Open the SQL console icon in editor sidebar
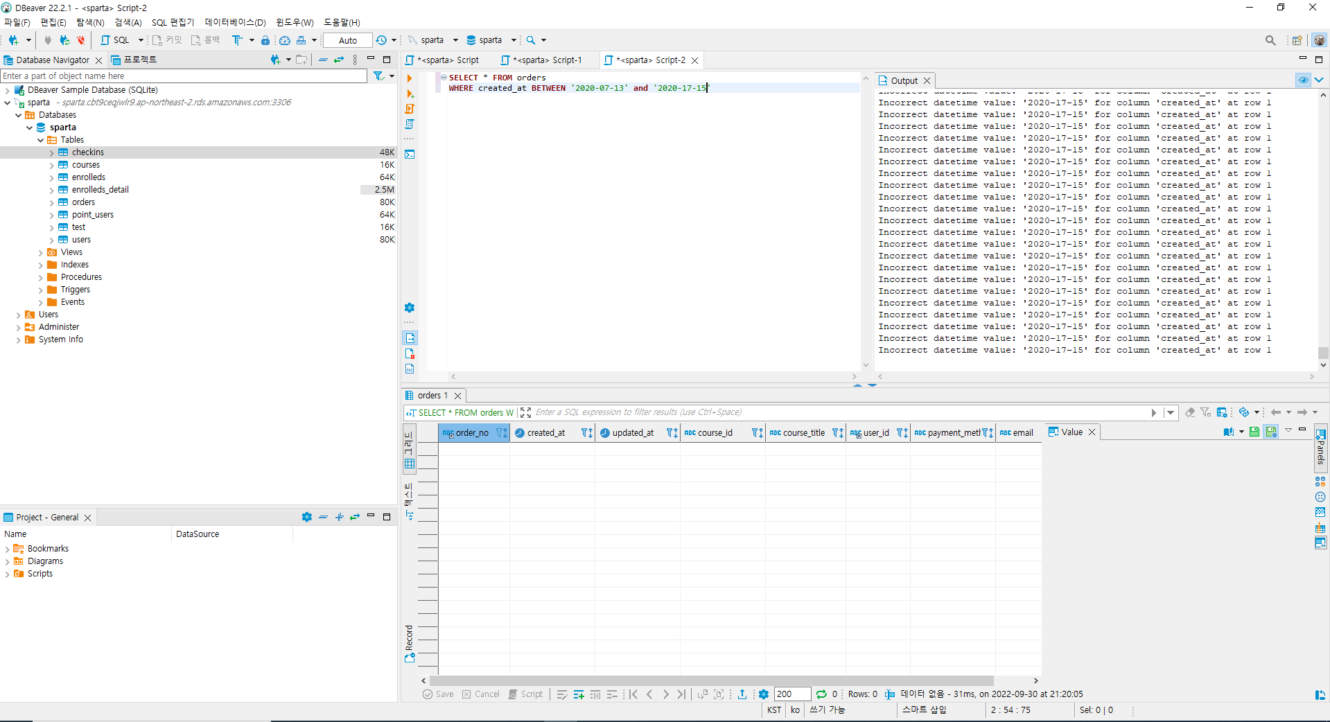The width and height of the screenshot is (1330, 722). tap(410, 154)
